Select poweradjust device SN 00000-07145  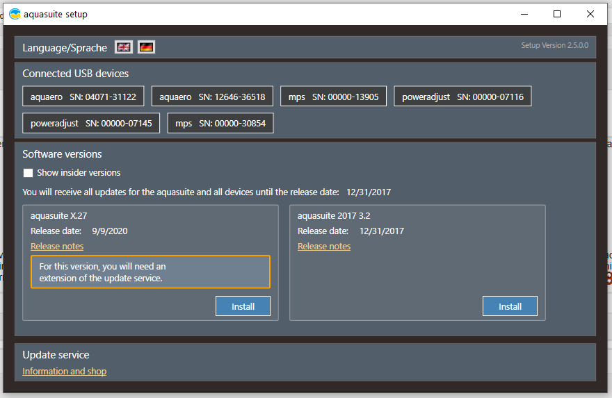(x=91, y=123)
